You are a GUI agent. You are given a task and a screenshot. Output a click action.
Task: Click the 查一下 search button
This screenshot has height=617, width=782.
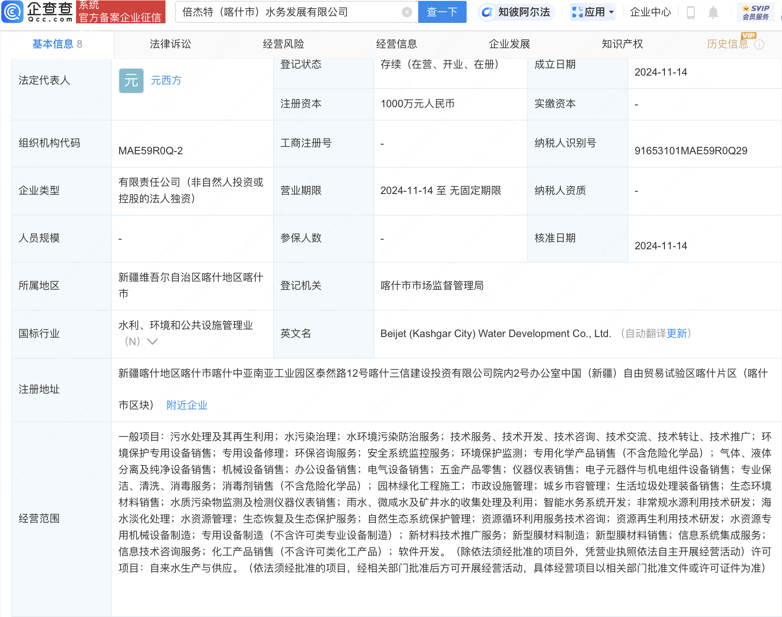(442, 12)
